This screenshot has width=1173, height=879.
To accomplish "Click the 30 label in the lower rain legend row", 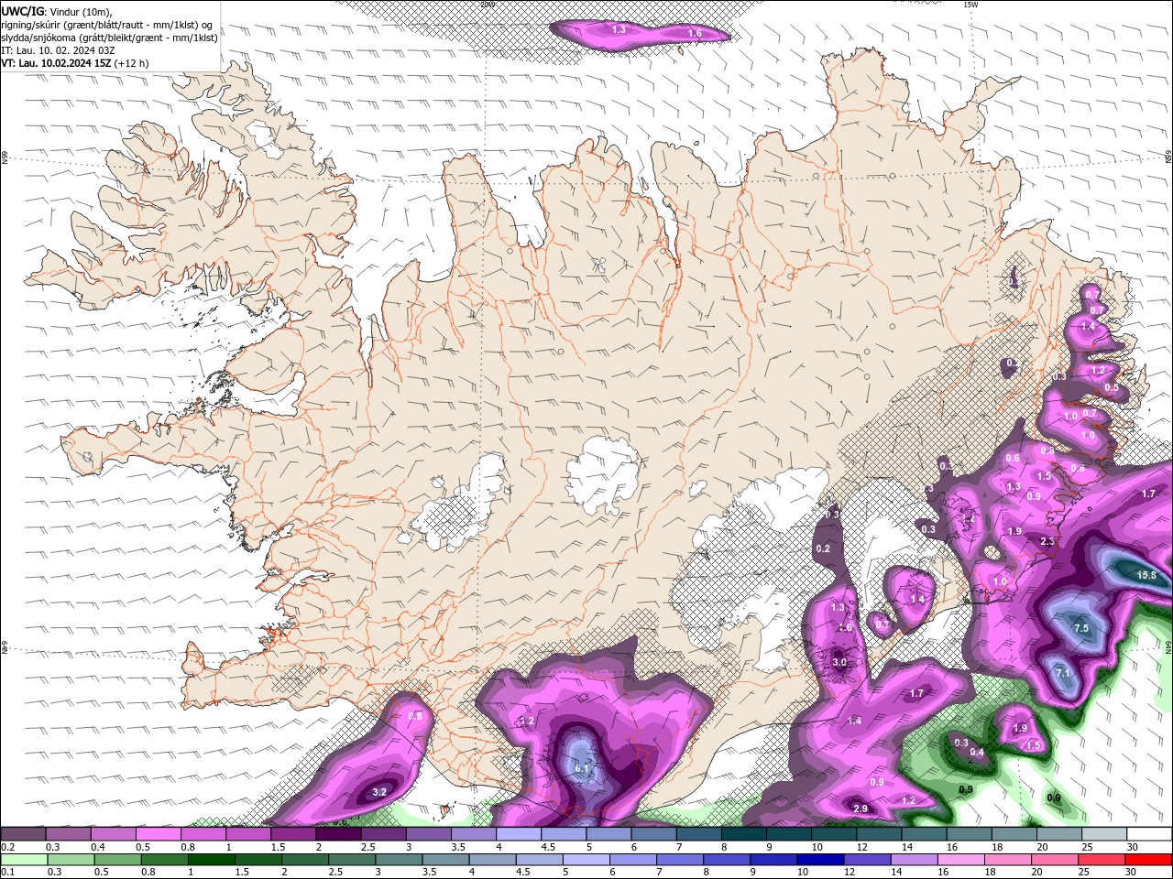I will pos(1133,872).
